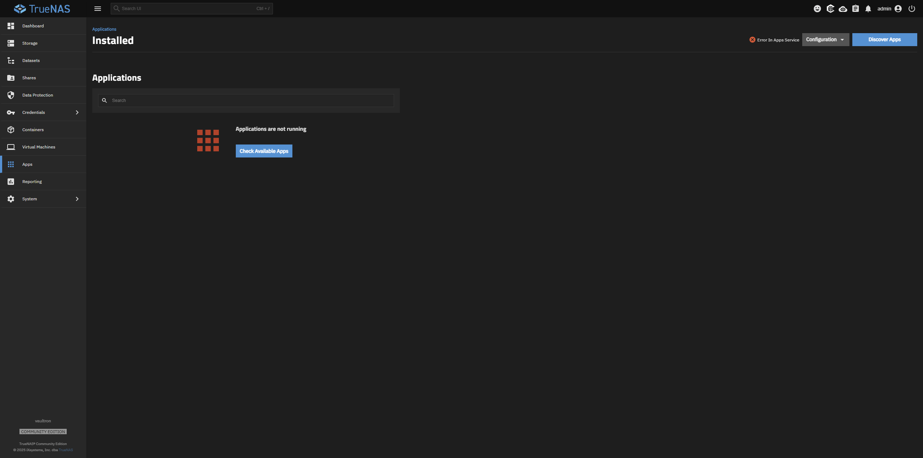Click the Applications search box
This screenshot has height=458, width=923.
pyautogui.click(x=249, y=101)
